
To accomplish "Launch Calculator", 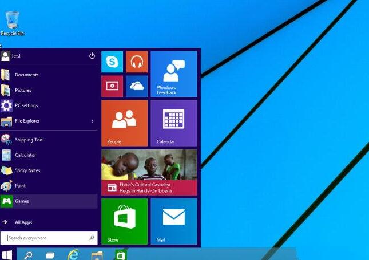I will (x=49, y=155).
